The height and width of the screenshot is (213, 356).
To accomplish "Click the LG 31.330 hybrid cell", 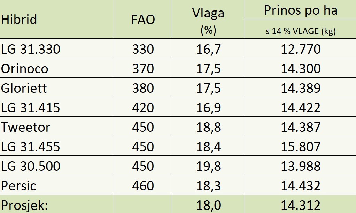I will pyautogui.click(x=31, y=49).
